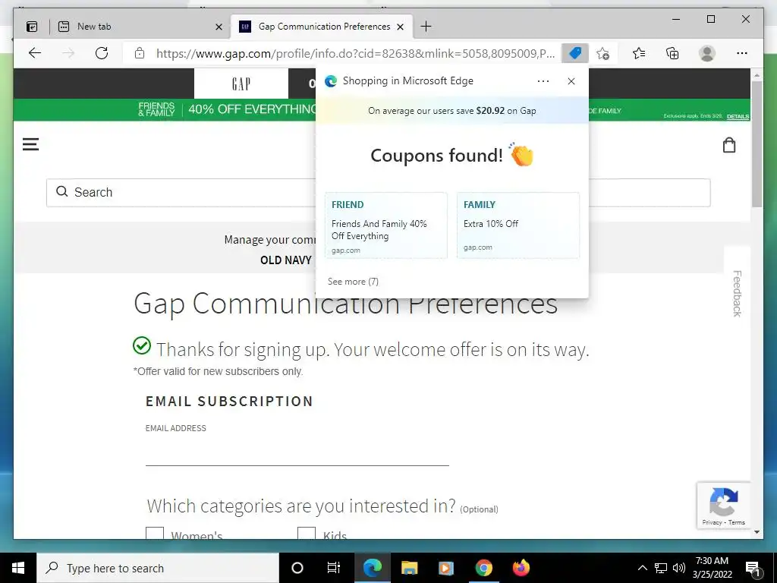The width and height of the screenshot is (777, 583).
Task: Open the Gap shopping bag
Action: [729, 145]
